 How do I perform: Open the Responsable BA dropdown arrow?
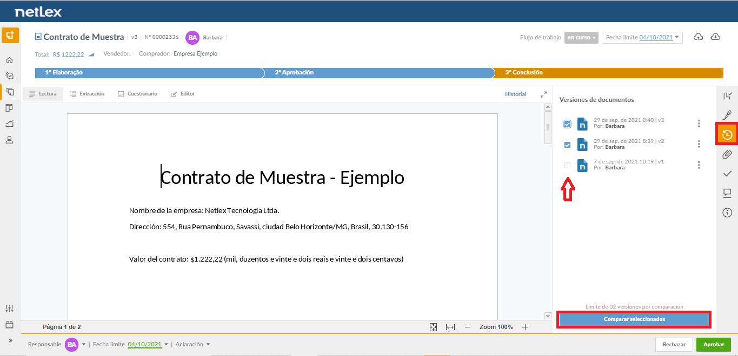[84, 344]
